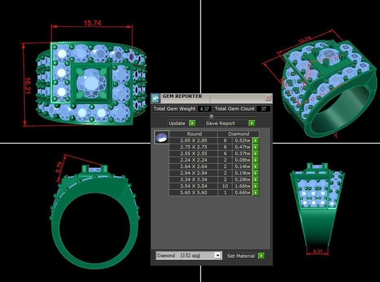
Task: Click the Update label
Action: (177, 123)
